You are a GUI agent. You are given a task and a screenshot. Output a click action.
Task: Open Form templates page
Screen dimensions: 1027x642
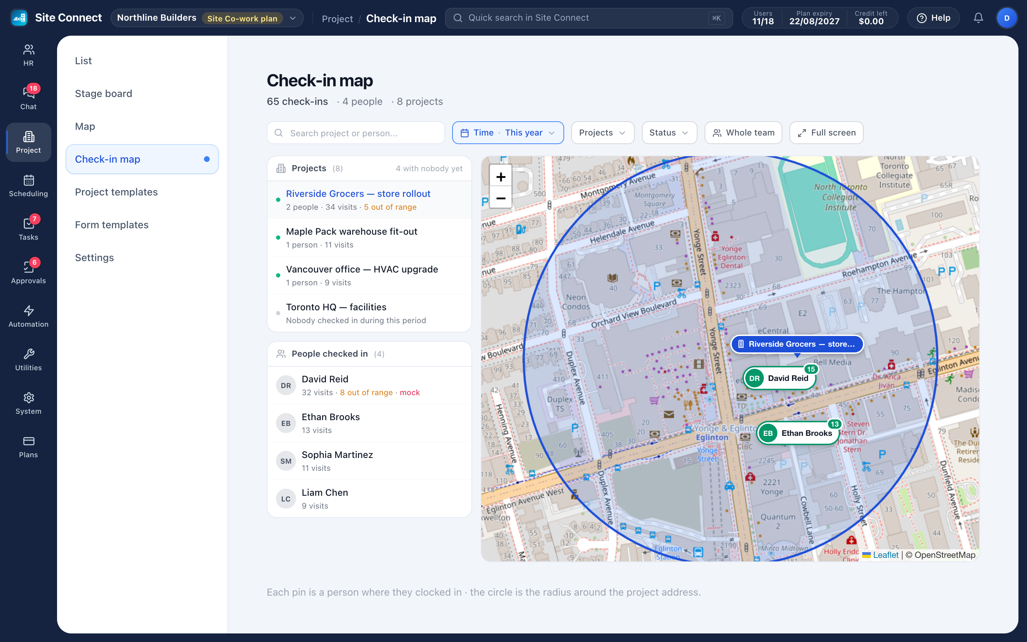[142, 225]
